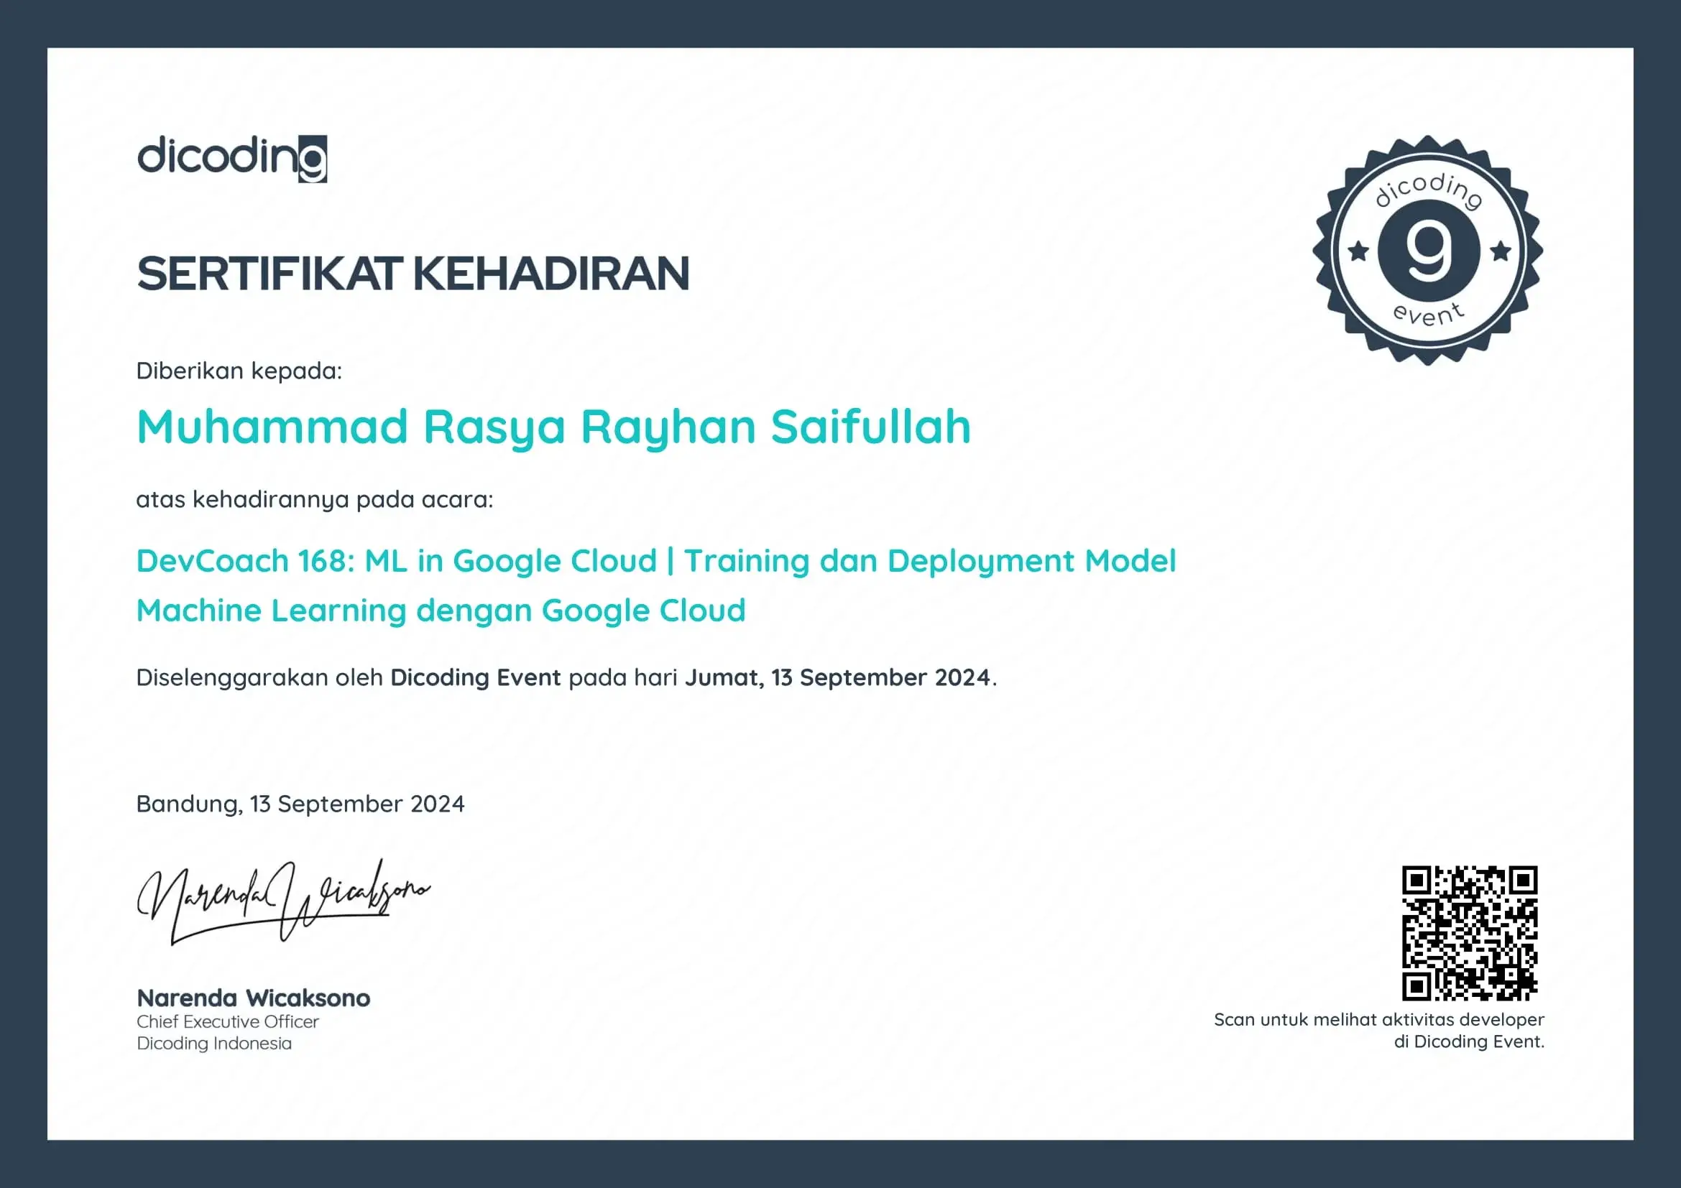The image size is (1681, 1188).
Task: Click the name Muhammad Rasya Rayhan Saifullah
Action: [553, 428]
